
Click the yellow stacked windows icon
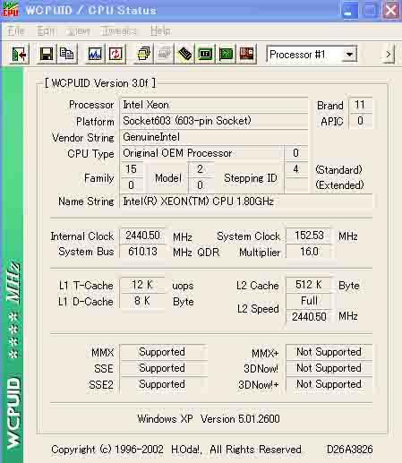[143, 54]
